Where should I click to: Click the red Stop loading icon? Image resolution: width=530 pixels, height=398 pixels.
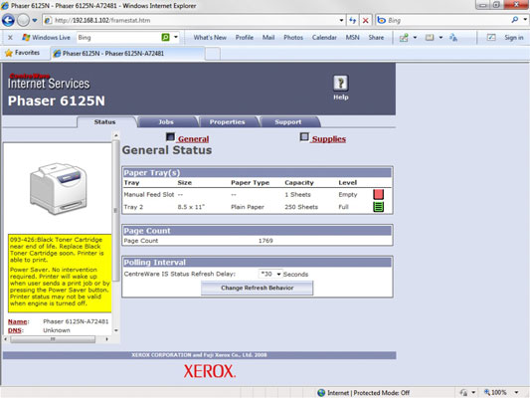(x=365, y=21)
